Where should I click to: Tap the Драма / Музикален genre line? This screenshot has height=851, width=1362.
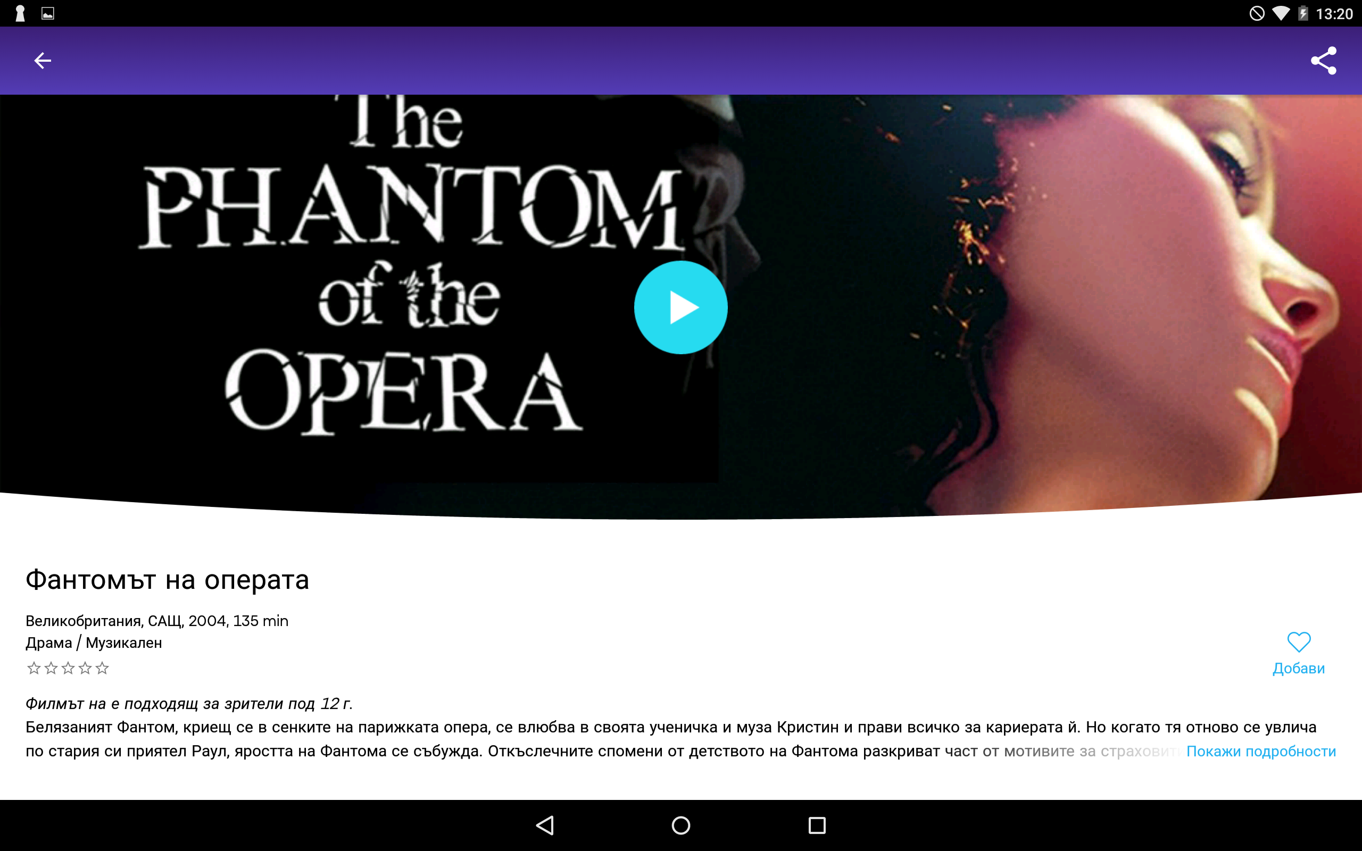click(x=94, y=643)
